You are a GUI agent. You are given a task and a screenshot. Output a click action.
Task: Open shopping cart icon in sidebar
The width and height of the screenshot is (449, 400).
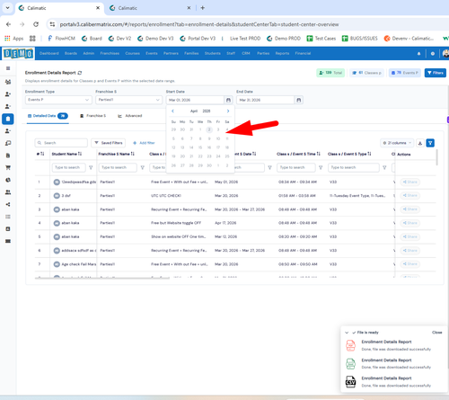8,168
